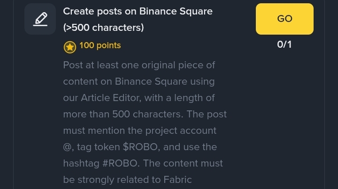
Task: Select the 100 points label
Action: tap(100, 45)
